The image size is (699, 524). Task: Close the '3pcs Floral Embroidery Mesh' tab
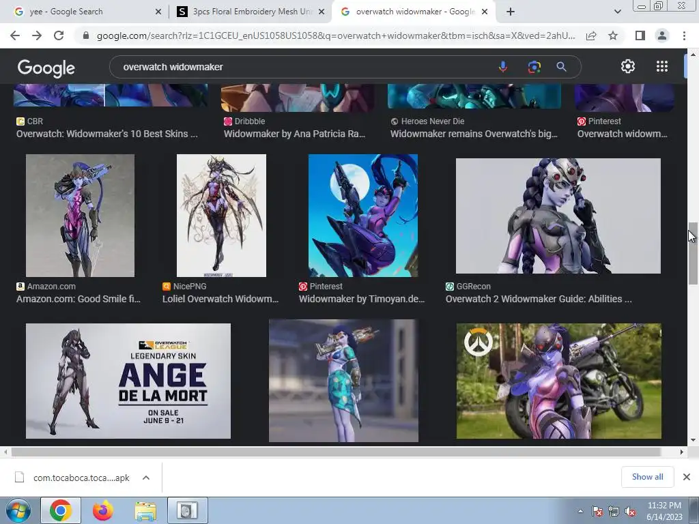322,12
